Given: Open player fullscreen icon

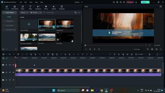Looking at the screenshot, I should [x=161, y=49].
